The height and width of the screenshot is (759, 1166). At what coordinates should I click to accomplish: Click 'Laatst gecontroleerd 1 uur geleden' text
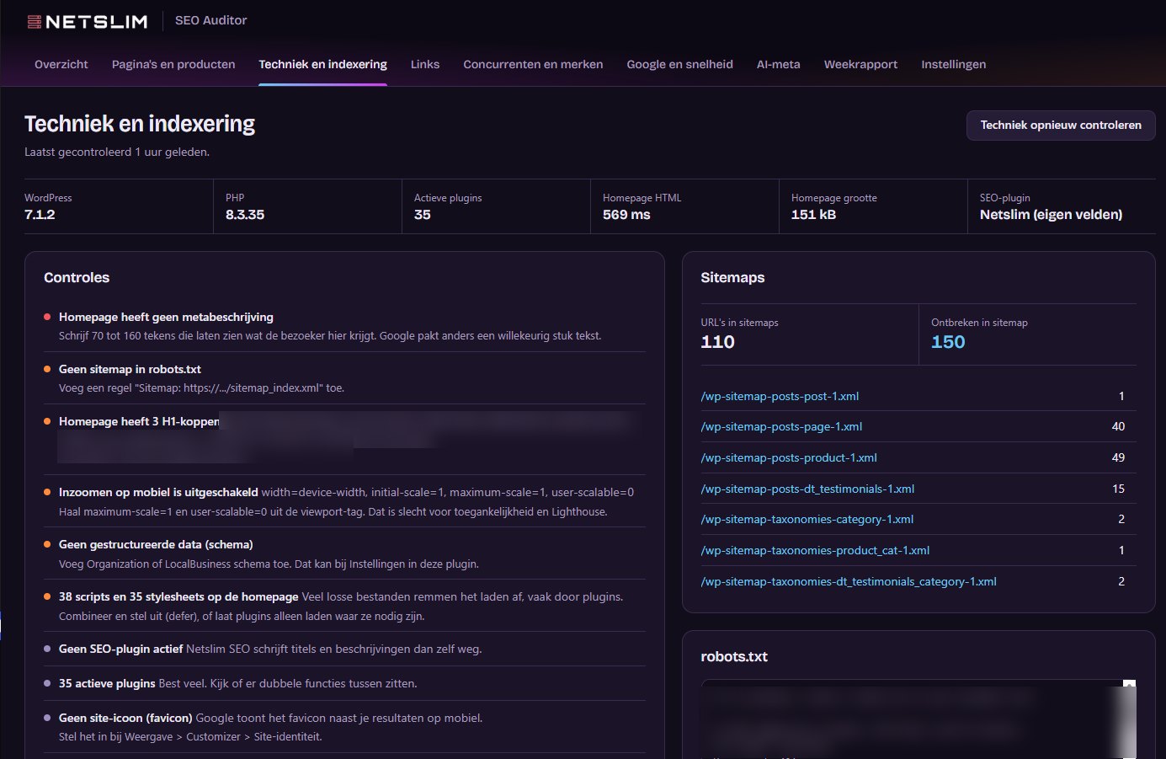[117, 152]
